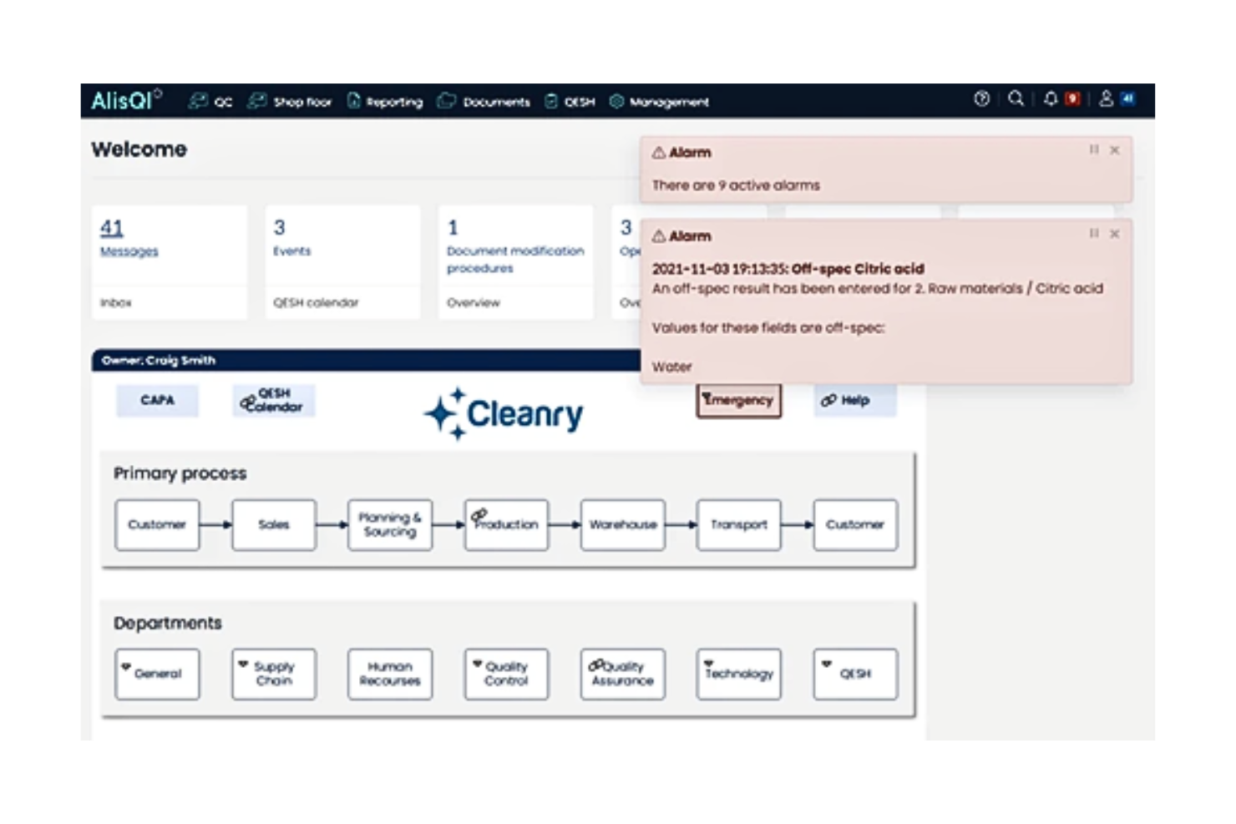Open the Documents folder icon
The image size is (1236, 824).
(x=446, y=101)
